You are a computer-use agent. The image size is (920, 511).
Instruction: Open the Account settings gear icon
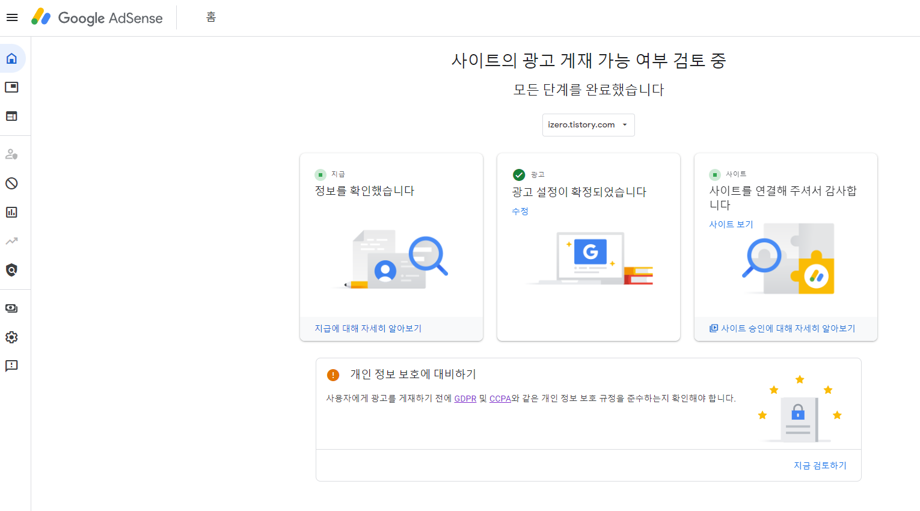[x=11, y=337]
